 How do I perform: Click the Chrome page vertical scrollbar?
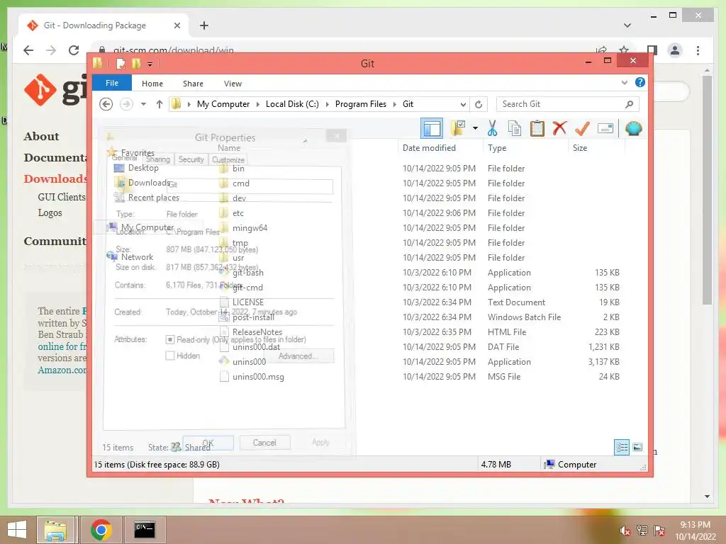pos(707,190)
